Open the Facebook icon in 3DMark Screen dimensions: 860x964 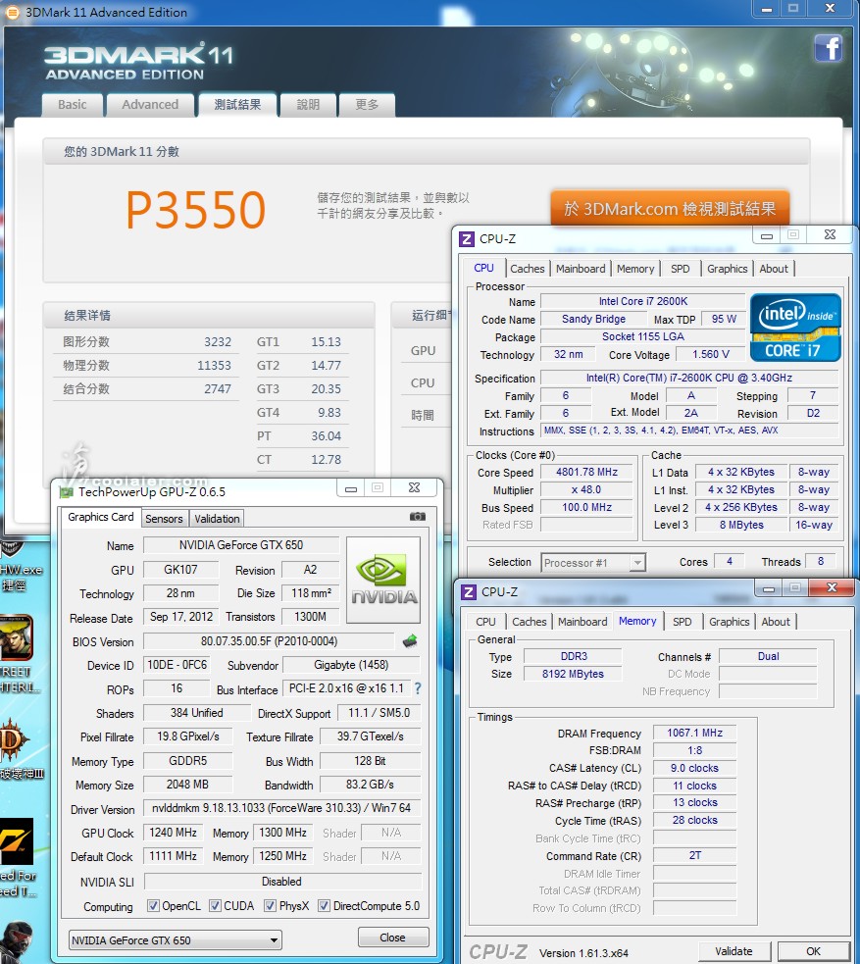coord(828,48)
